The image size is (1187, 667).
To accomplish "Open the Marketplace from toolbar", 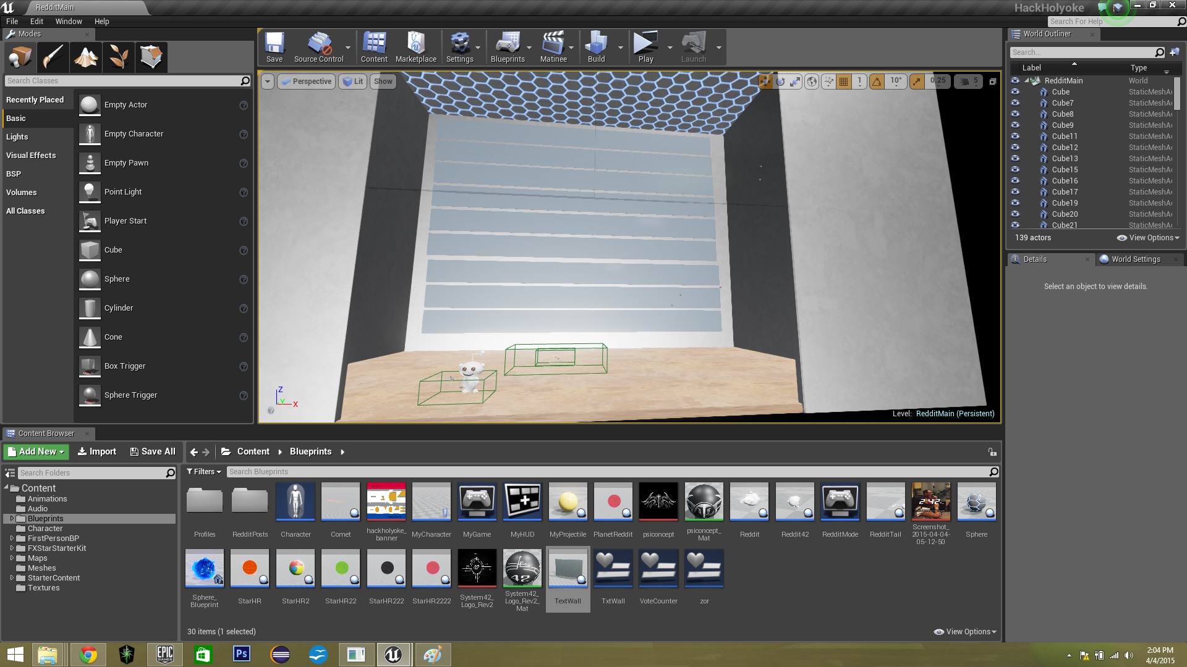I will point(415,48).
